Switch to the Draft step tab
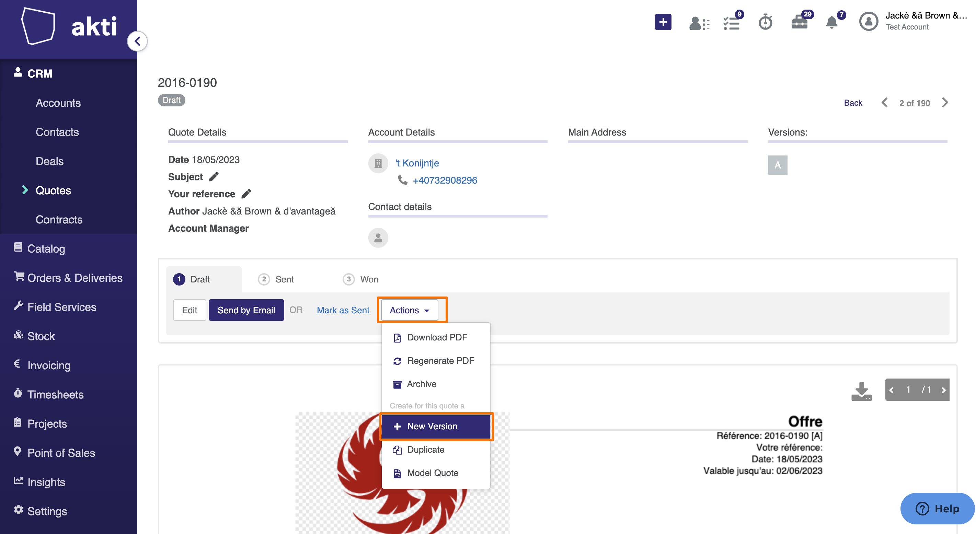 tap(204, 279)
